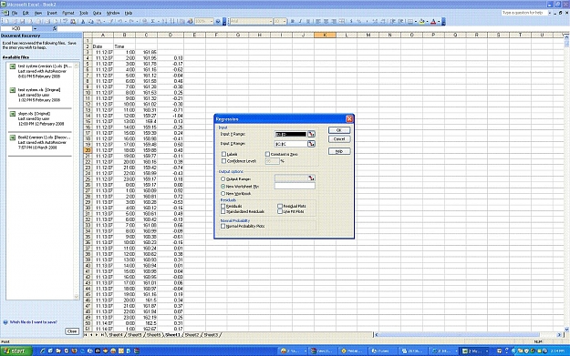Open the Chart Wizard from toolbar
This screenshot has width=570, height=356.
pyautogui.click(x=181, y=21)
